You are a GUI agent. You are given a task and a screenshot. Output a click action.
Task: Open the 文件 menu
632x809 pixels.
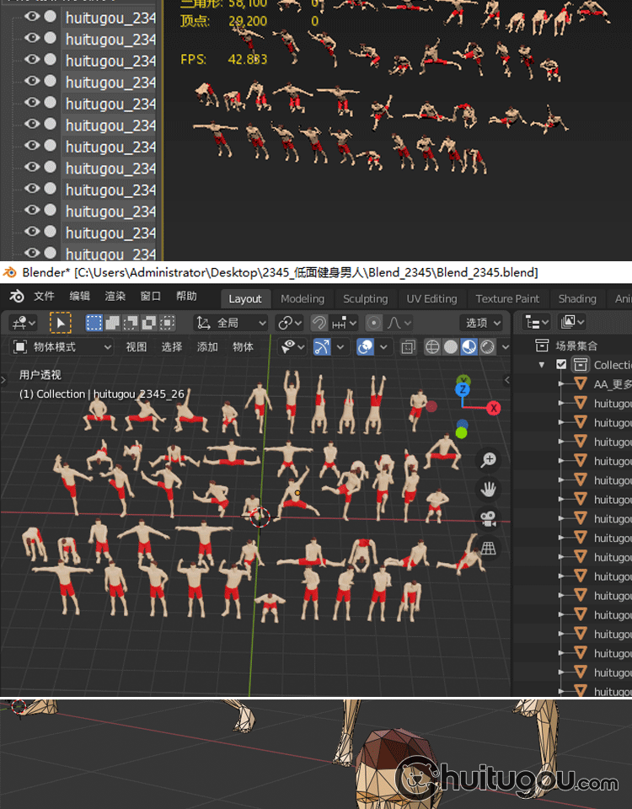44,297
